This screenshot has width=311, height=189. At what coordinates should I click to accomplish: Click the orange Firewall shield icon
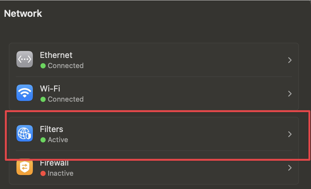[x=25, y=167]
